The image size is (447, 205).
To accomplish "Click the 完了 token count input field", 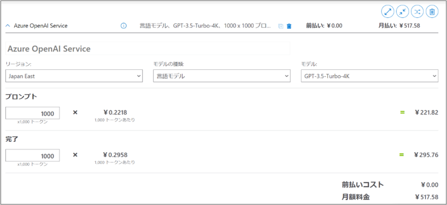I will click(33, 156).
